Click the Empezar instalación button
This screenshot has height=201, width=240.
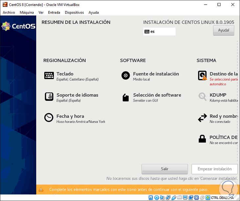click(214, 169)
